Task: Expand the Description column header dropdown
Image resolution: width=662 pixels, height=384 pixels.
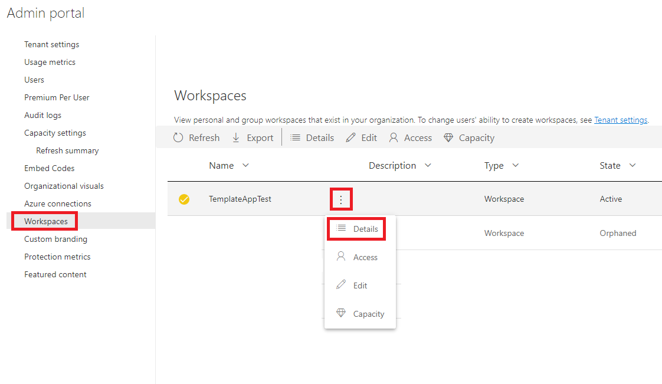Action: [x=429, y=165]
